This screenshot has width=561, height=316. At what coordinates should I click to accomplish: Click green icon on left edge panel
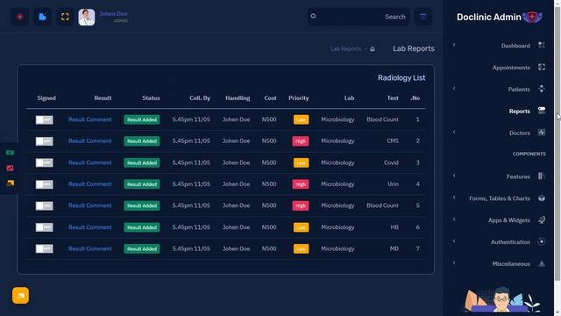pos(10,153)
